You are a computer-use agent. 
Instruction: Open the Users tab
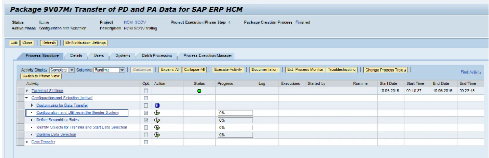click(x=99, y=56)
